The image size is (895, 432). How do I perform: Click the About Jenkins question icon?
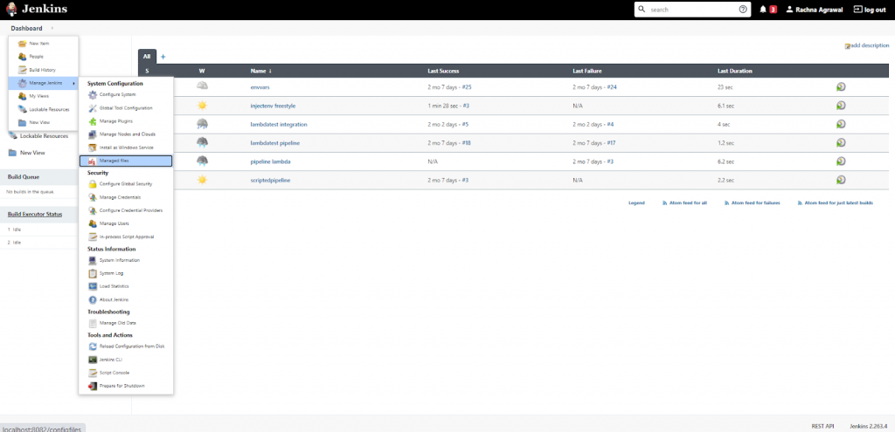[93, 299]
